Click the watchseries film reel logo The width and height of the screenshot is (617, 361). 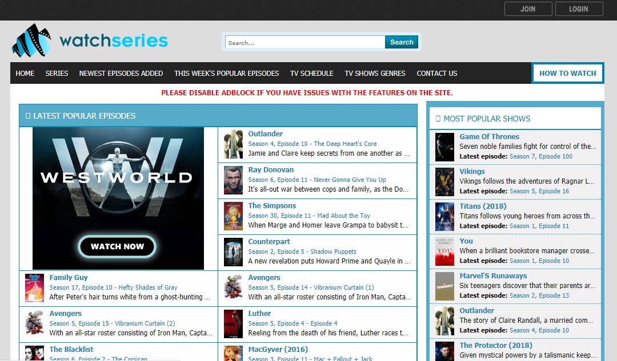point(32,40)
